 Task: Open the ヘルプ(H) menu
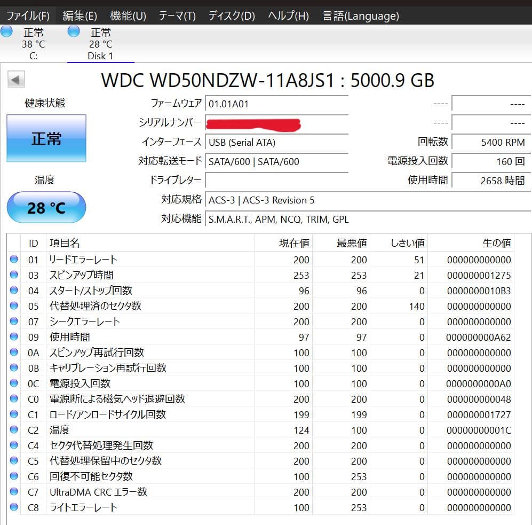pos(288,16)
